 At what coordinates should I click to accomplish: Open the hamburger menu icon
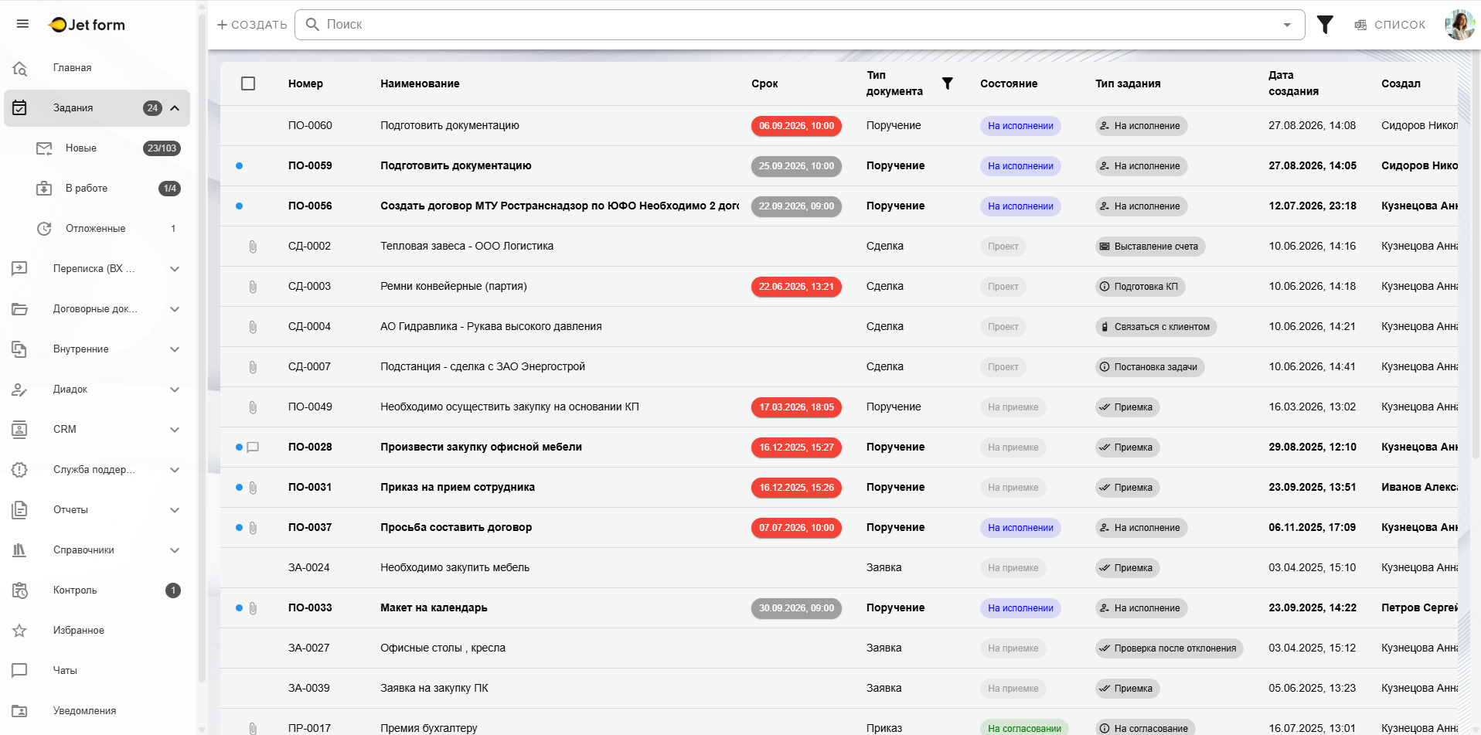tap(22, 24)
